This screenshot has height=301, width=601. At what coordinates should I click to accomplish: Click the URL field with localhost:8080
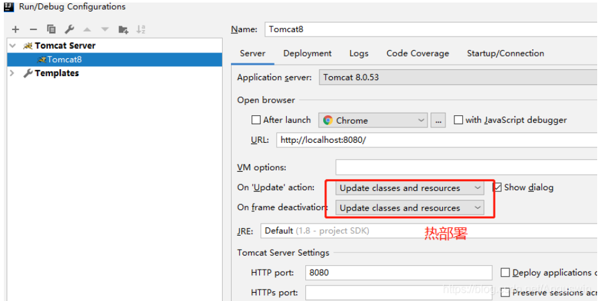tap(437, 140)
